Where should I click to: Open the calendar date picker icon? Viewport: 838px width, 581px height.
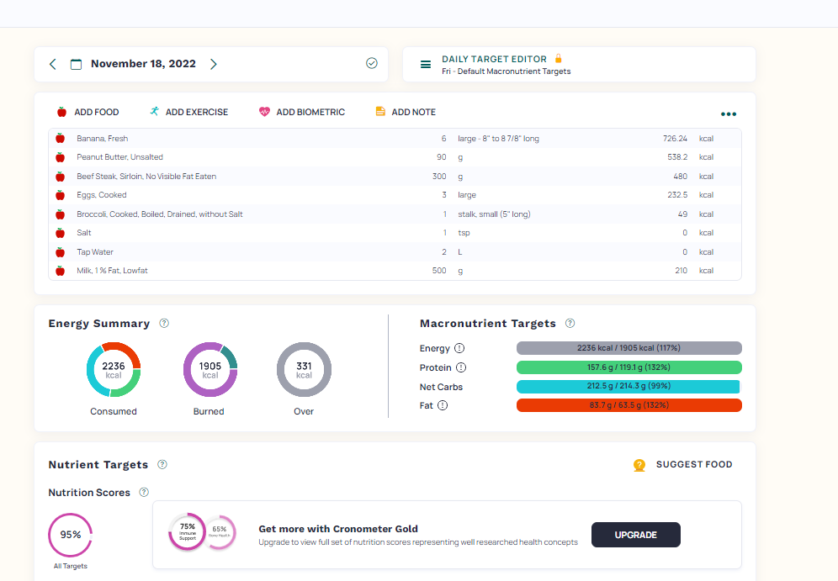coord(77,64)
